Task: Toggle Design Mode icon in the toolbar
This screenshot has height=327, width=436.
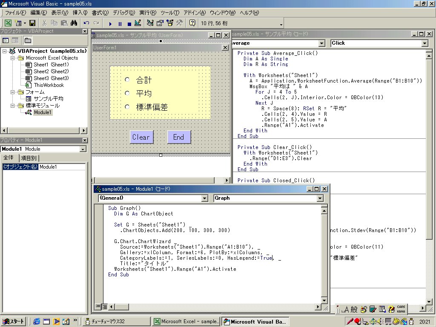Action: 138,23
